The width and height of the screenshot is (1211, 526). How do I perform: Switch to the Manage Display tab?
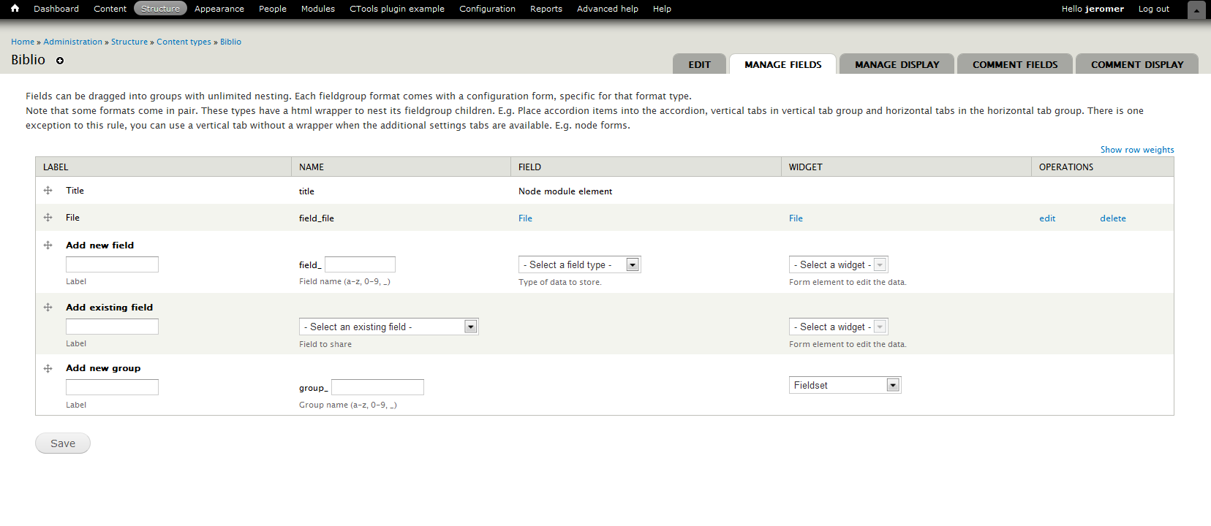[897, 64]
